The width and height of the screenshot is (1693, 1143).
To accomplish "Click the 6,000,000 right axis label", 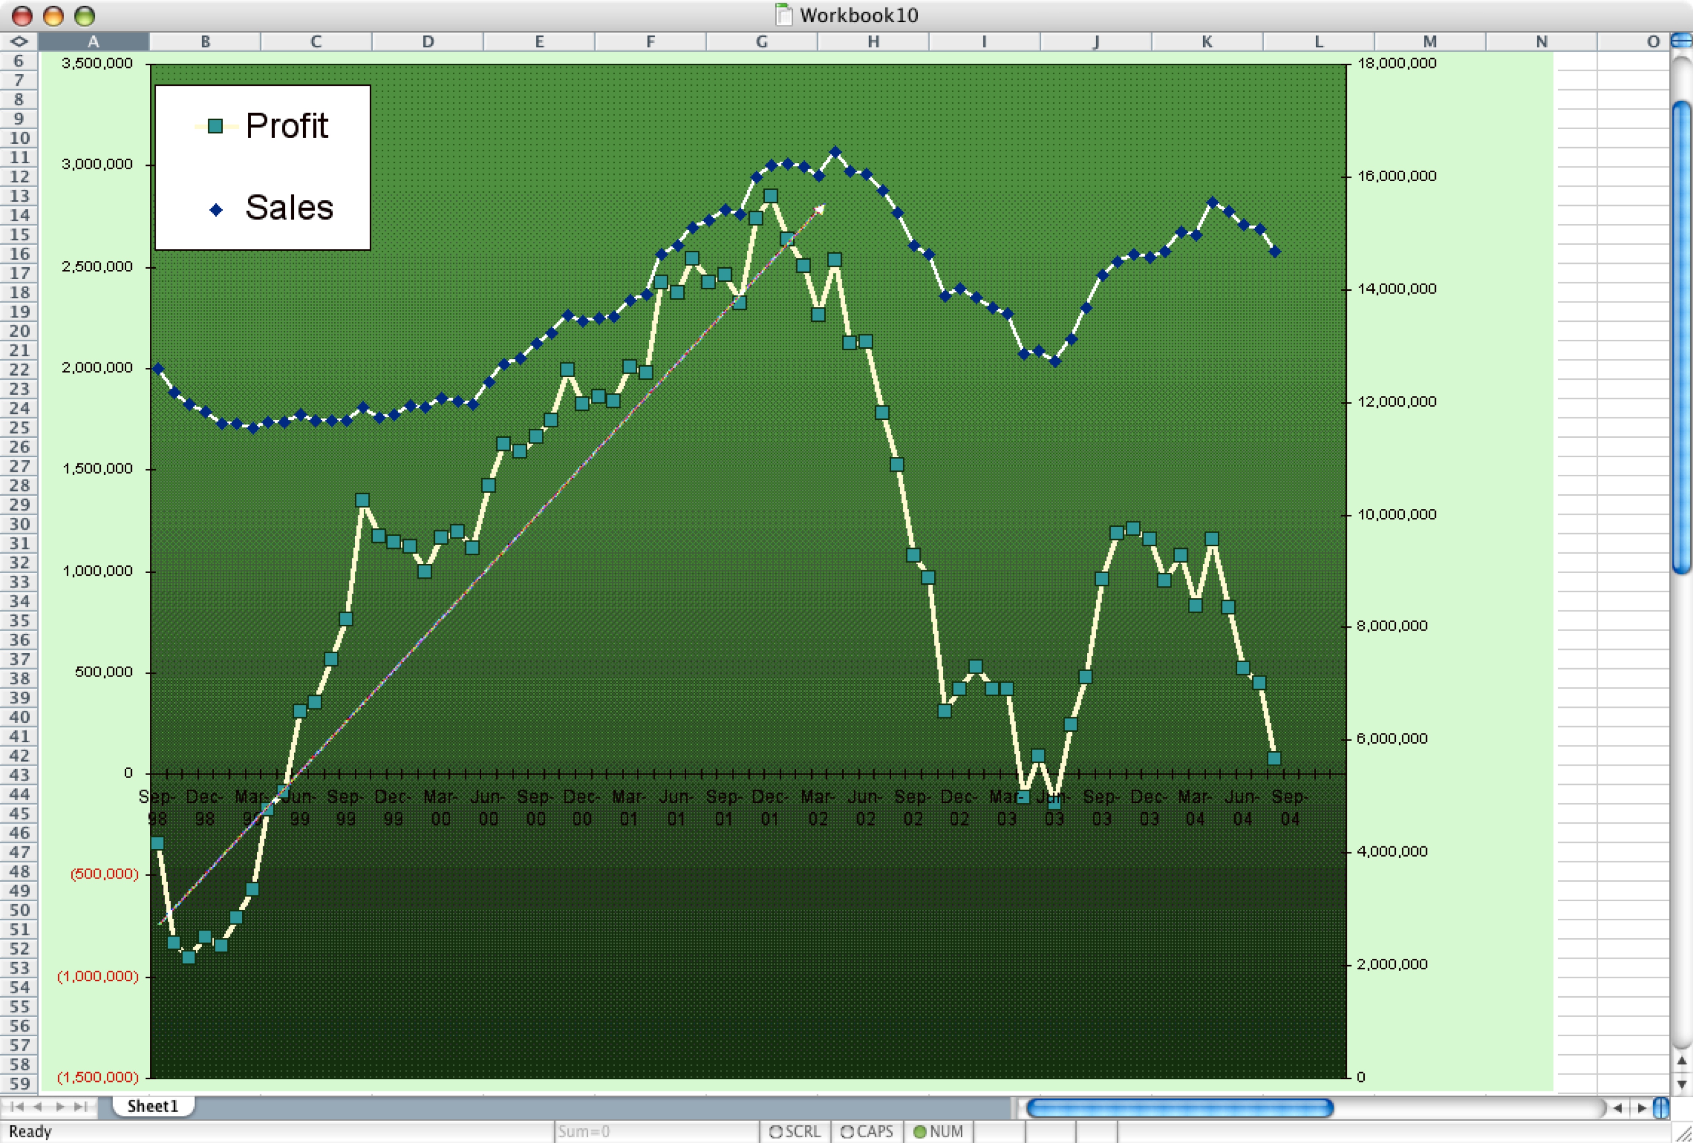I will [x=1391, y=739].
